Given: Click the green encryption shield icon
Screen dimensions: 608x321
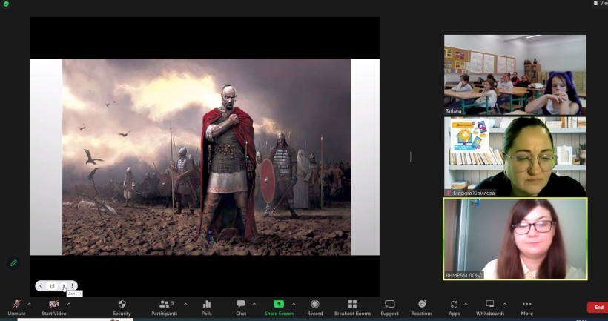Looking at the screenshot, I should pyautogui.click(x=6, y=4).
